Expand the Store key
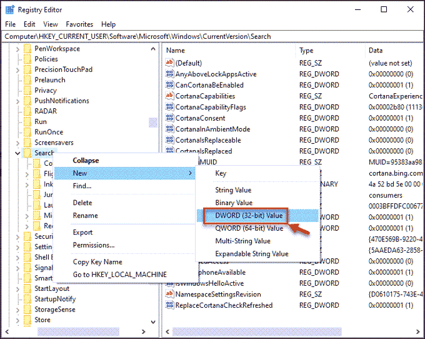This screenshot has height=339, width=425. [17, 320]
